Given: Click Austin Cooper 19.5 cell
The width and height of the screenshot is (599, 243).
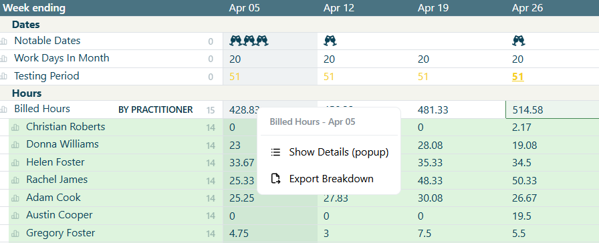Looking at the screenshot, I should 521,216.
